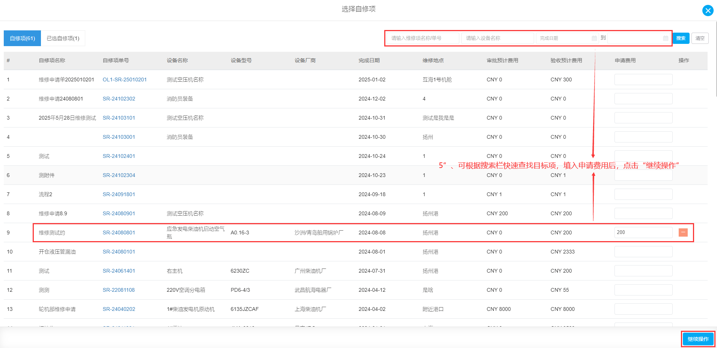The height and width of the screenshot is (348, 717).
Task: Click cell 1#柴油发电机原动机
Action: (x=191, y=309)
